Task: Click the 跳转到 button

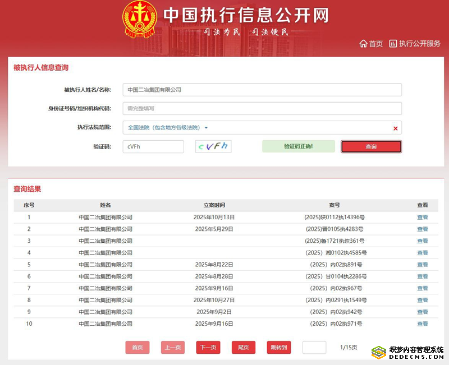Action: (x=279, y=348)
